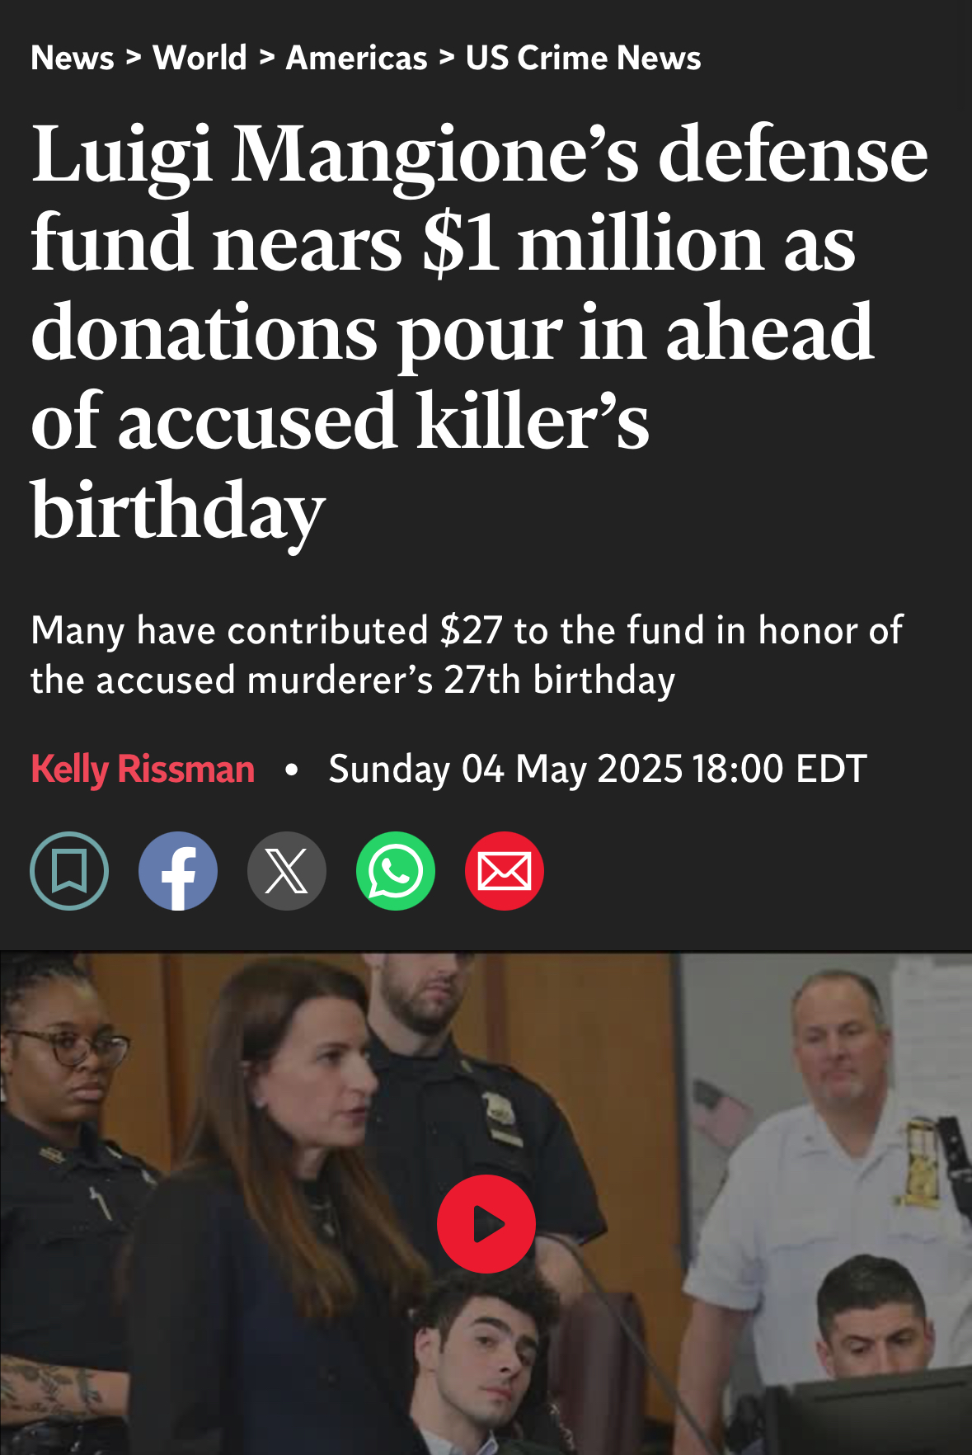
Task: Go to the World section breadcrumb
Action: [x=200, y=58]
